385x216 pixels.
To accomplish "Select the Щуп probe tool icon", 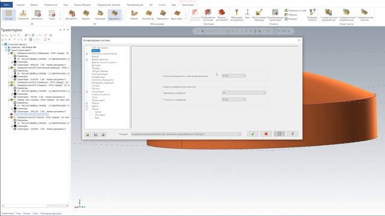I will pyautogui.click(x=247, y=14).
